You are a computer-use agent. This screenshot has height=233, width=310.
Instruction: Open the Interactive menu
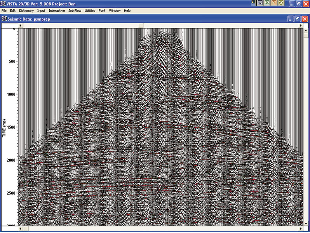57,10
